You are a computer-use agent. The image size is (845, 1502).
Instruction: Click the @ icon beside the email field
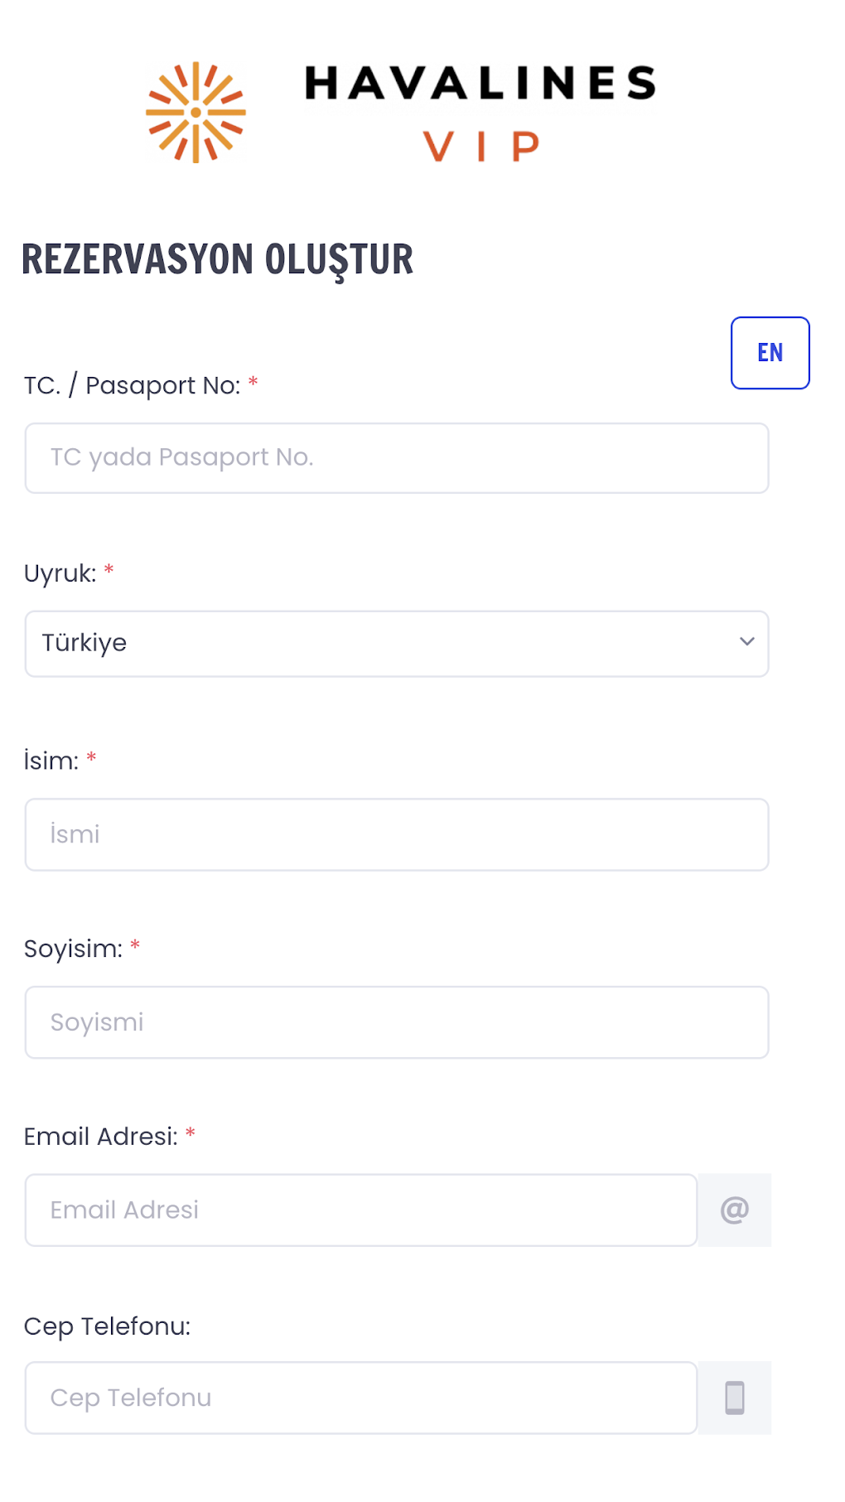click(735, 1210)
